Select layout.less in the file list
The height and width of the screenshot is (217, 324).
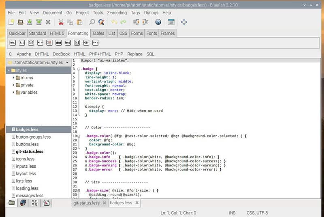pyautogui.click(x=38, y=173)
